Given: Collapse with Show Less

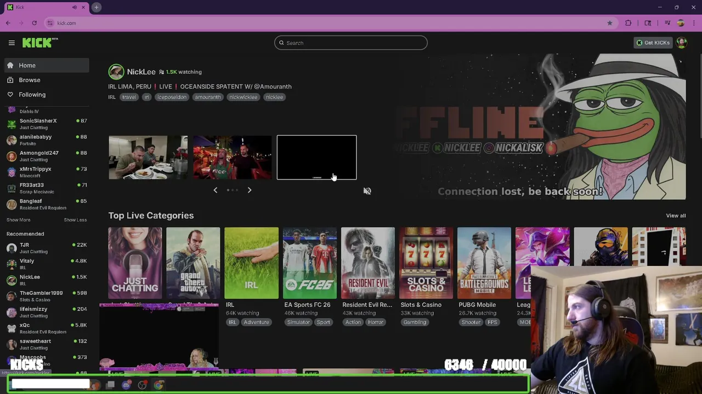Looking at the screenshot, I should (75, 220).
